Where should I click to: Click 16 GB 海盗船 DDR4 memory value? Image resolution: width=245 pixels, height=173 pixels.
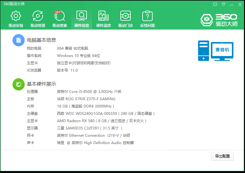click(85, 106)
